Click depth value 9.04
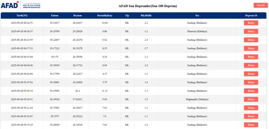The height and width of the screenshot is (129, 269). (x=105, y=99)
